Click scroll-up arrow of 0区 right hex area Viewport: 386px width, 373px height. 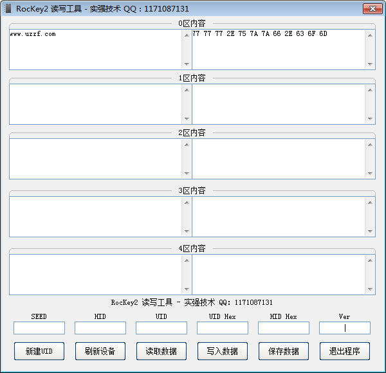click(370, 35)
